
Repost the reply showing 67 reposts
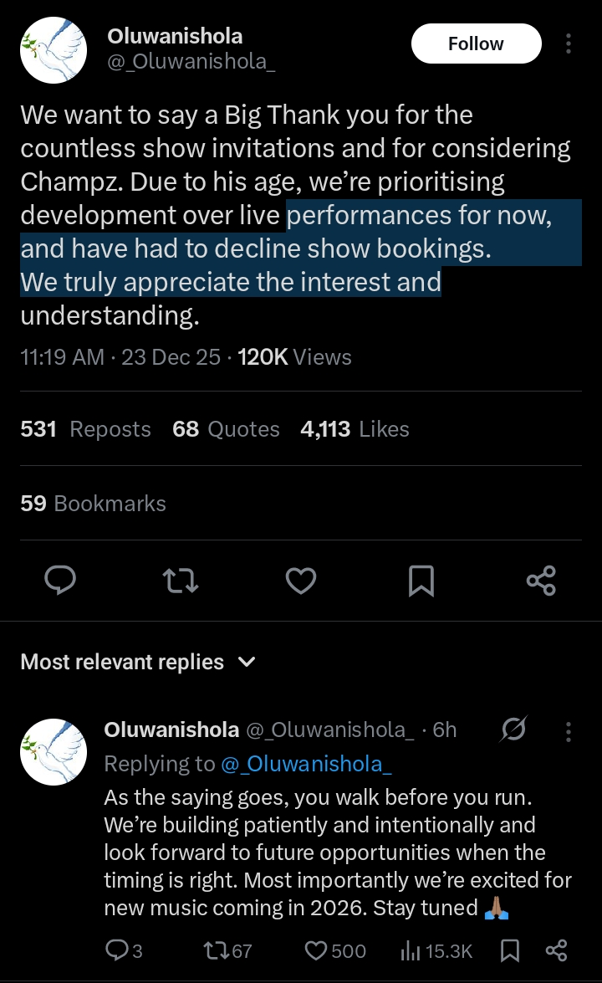click(228, 950)
